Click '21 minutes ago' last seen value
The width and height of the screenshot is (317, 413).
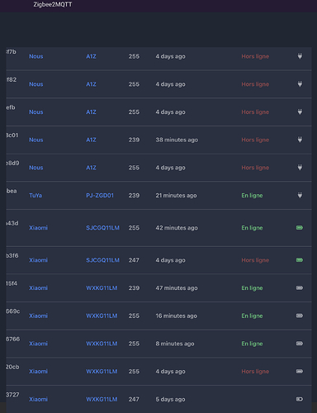[176, 196]
